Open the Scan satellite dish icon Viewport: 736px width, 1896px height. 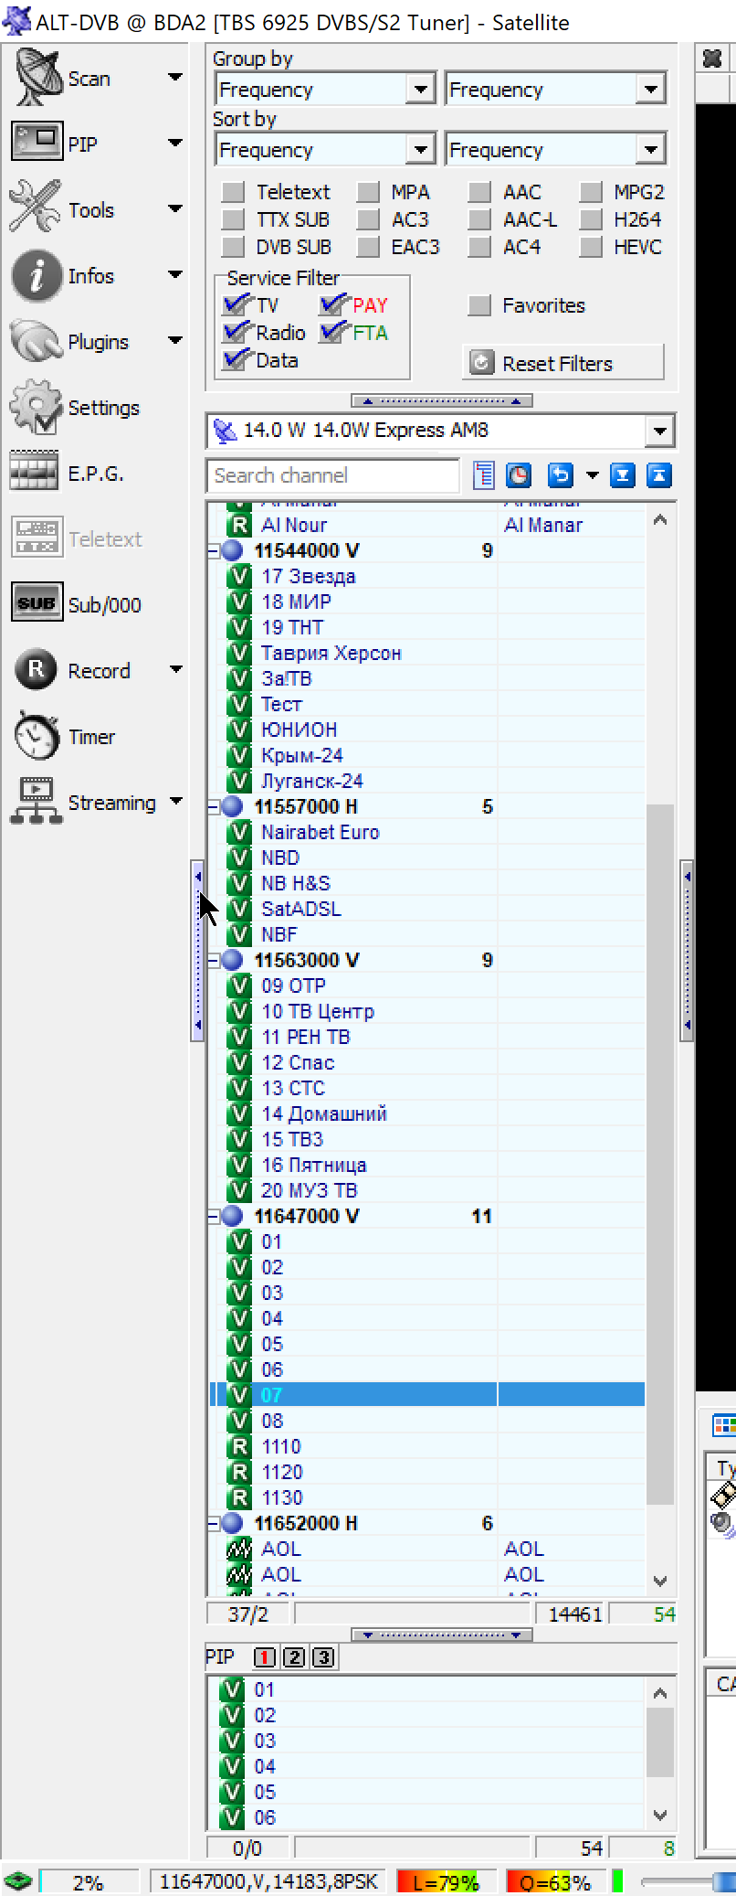coord(37,78)
